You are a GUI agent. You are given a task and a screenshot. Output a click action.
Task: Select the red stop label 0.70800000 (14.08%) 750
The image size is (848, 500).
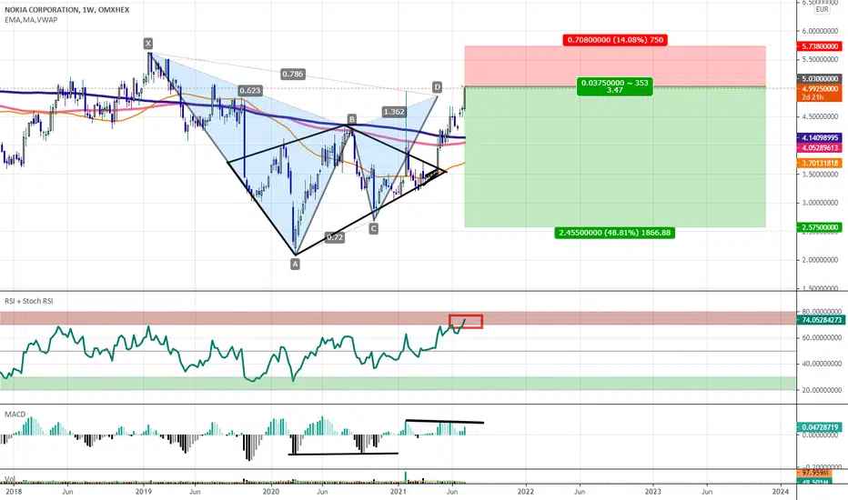(x=615, y=39)
